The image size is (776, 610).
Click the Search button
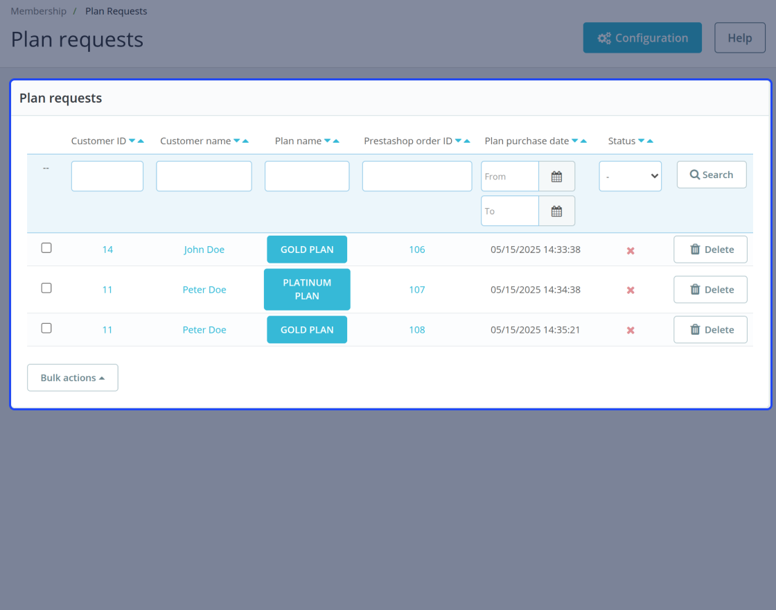click(x=712, y=175)
